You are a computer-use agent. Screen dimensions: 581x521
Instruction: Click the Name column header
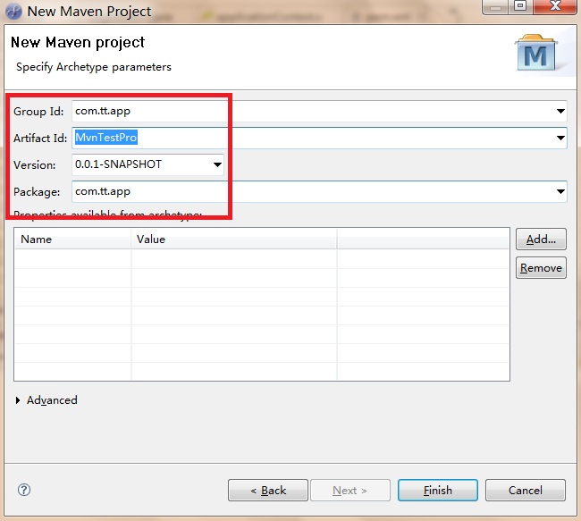pos(72,239)
